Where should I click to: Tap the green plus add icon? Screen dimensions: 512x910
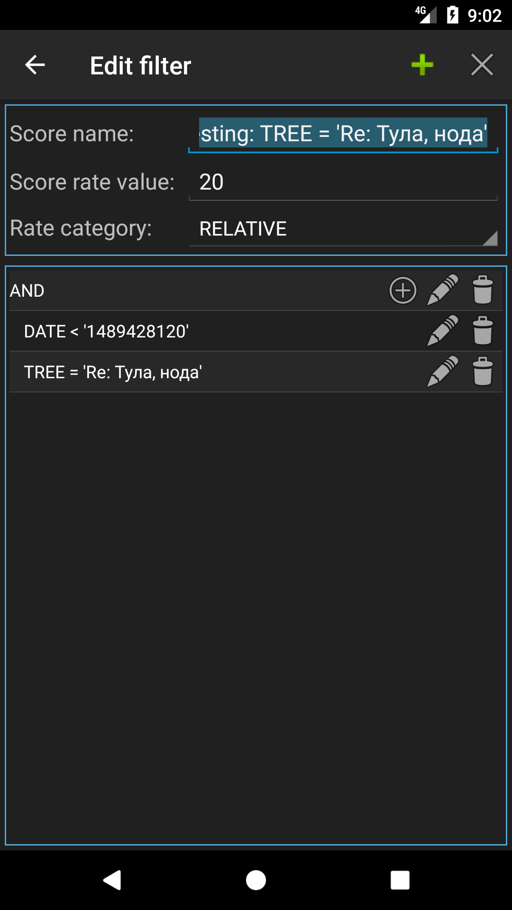click(x=422, y=65)
